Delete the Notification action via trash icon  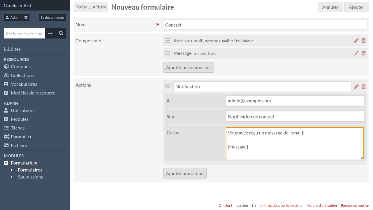click(x=363, y=86)
